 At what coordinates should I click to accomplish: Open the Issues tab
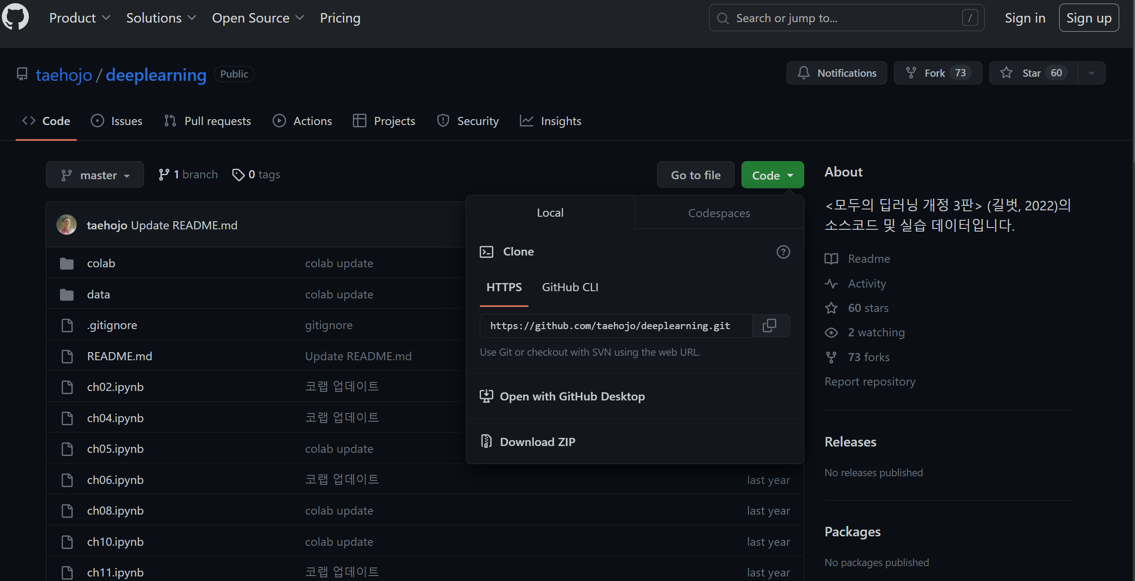(117, 121)
